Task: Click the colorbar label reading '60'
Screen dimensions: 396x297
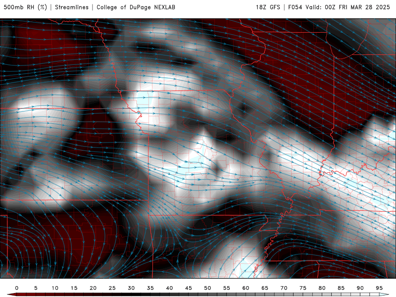Action: [246, 288]
